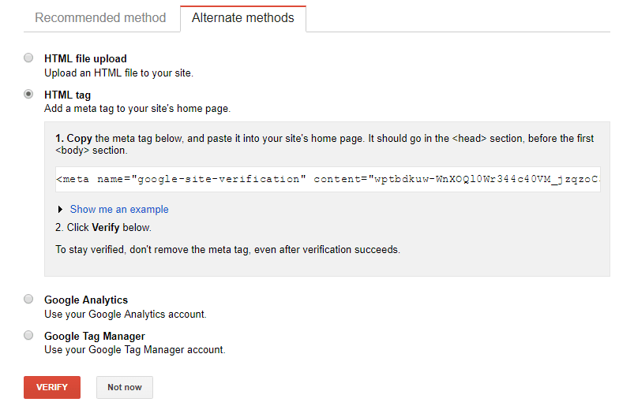Click "Use your Google Analytics account" description
The width and height of the screenshot is (634, 406).
coord(125,314)
